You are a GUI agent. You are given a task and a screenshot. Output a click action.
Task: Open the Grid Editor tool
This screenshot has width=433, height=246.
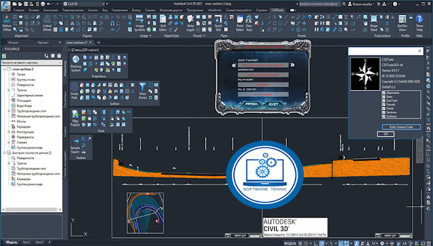click(x=163, y=23)
